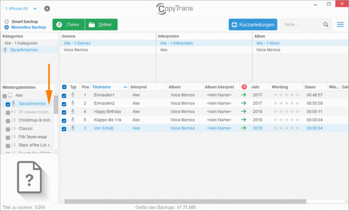Click the eject device icon
The image size is (349, 211).
[47, 9]
